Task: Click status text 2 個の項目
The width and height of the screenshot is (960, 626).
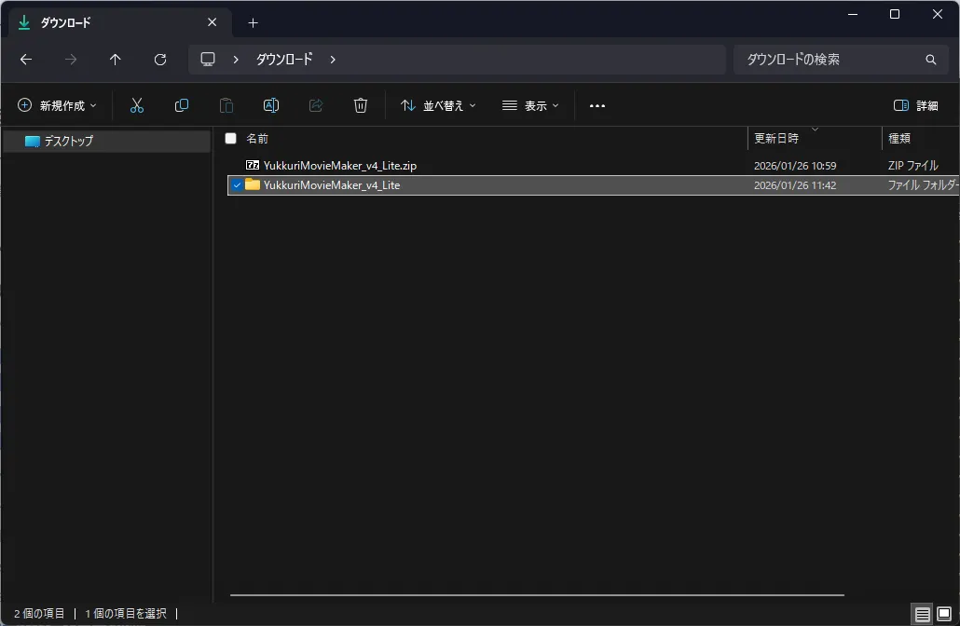Action: point(39,613)
